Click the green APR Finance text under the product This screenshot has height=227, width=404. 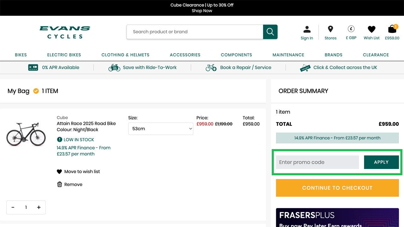[x=84, y=151]
